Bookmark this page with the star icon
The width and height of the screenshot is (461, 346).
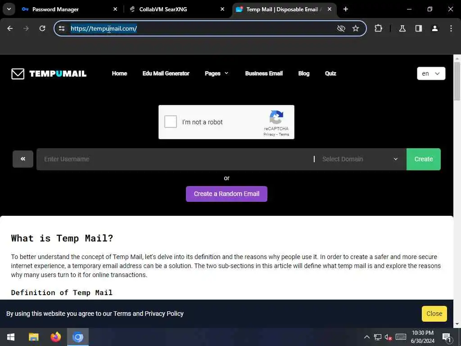[356, 28]
